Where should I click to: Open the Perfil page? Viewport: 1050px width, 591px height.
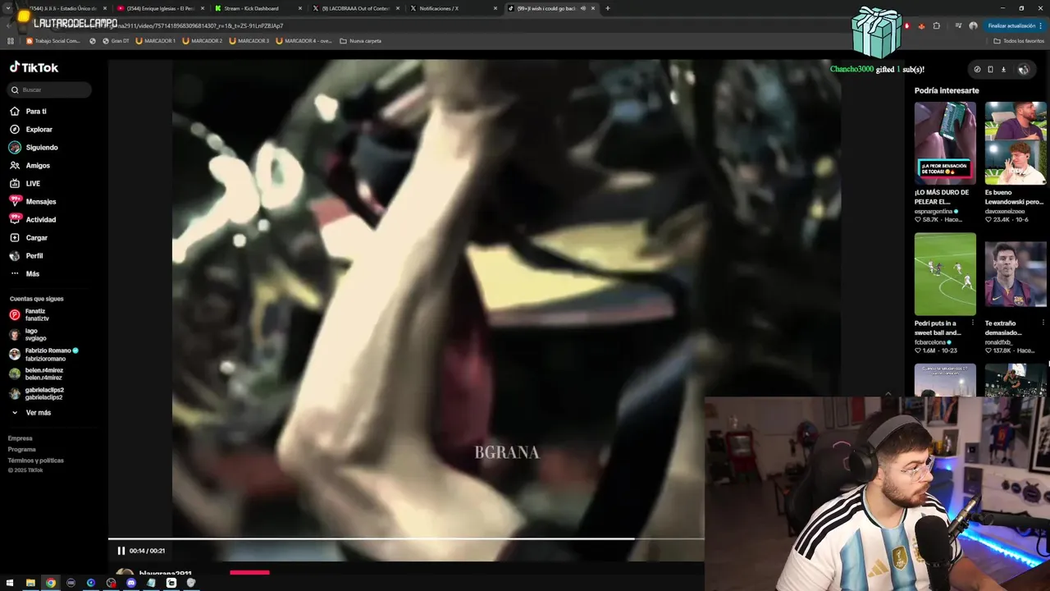(26, 256)
